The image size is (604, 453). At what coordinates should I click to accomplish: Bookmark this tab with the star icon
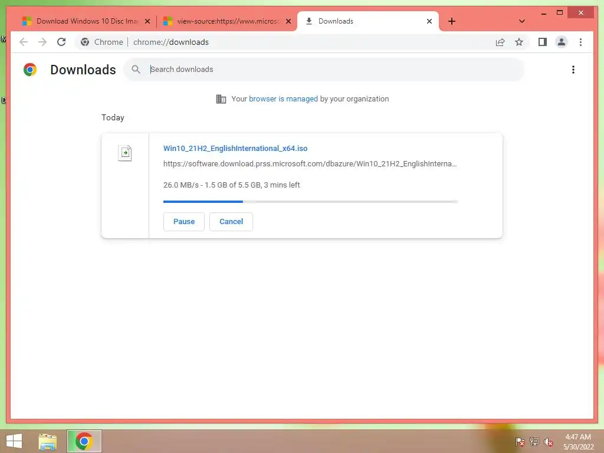pyautogui.click(x=519, y=42)
